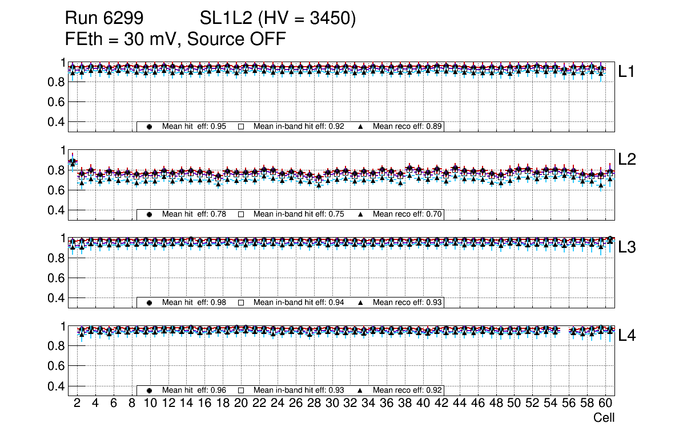Click the x-axis tick label 30

(x=332, y=404)
